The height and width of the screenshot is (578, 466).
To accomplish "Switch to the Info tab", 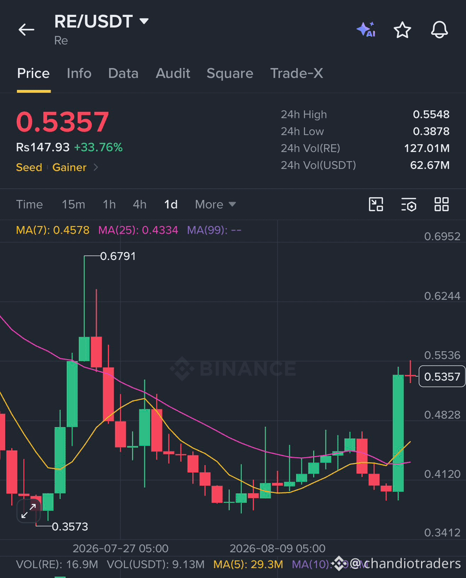I will 79,74.
